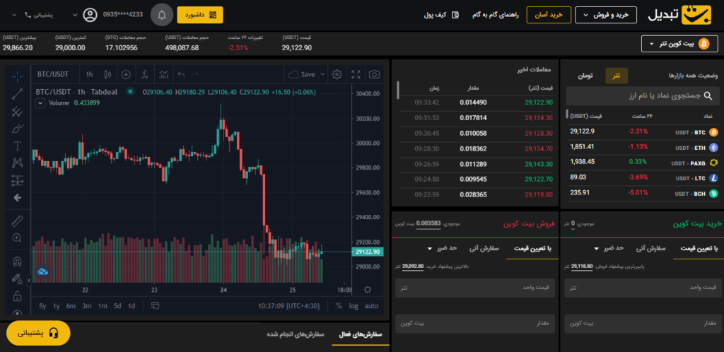This screenshot has height=352, width=724.
Task: Open the yellow dashboard button
Action: click(200, 15)
